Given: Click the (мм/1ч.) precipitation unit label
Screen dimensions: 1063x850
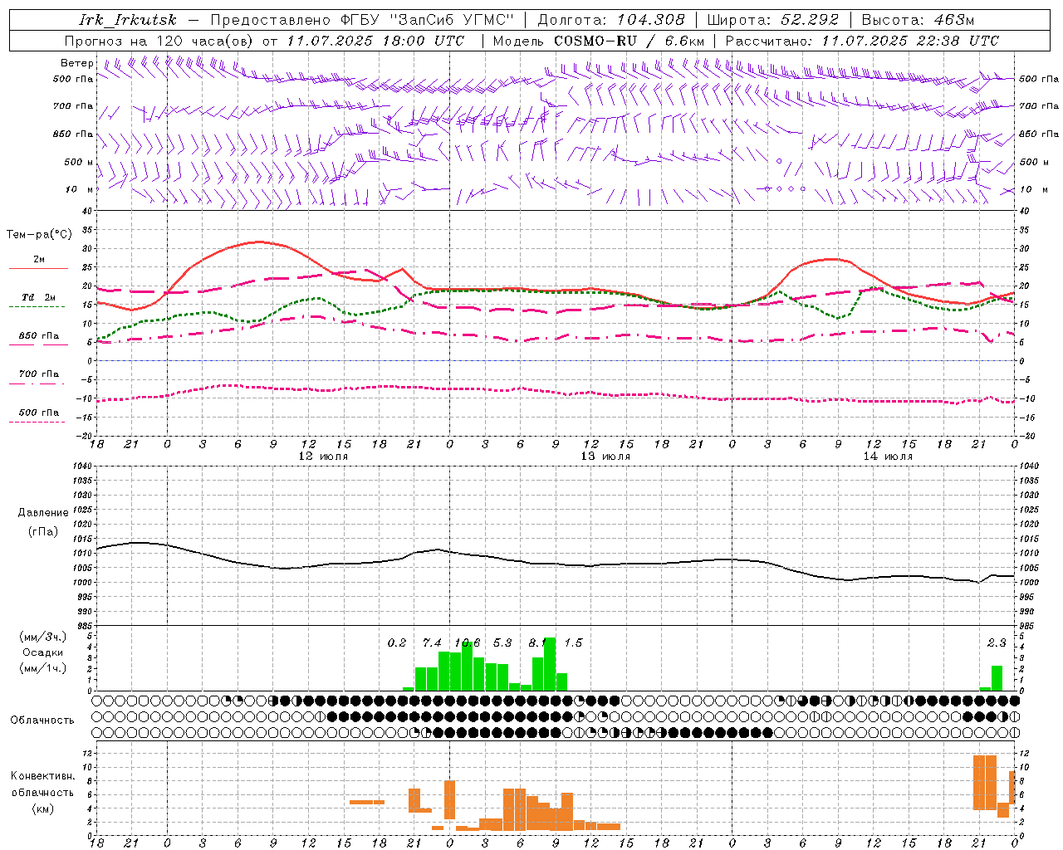Looking at the screenshot, I should (x=43, y=668).
